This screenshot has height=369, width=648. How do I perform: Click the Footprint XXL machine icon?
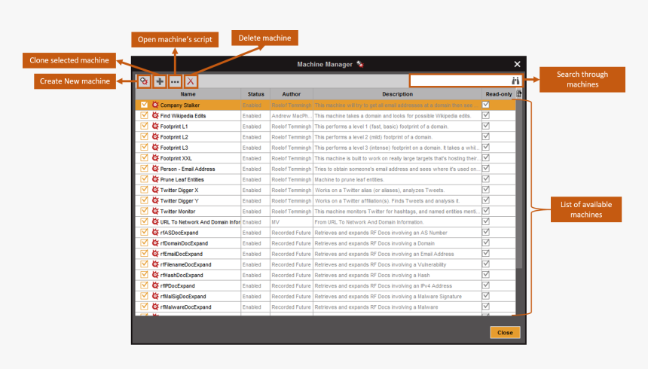155,158
